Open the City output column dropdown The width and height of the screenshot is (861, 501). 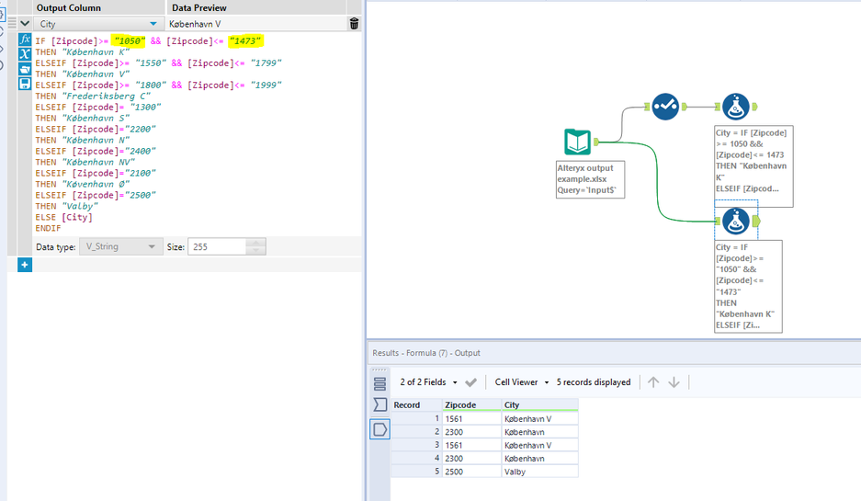(153, 24)
